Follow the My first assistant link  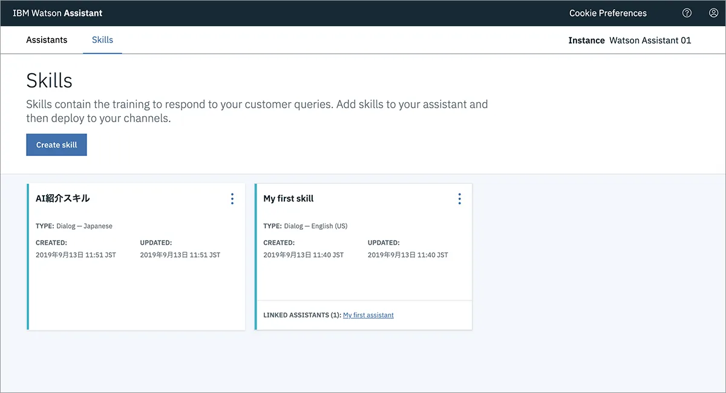(368, 315)
